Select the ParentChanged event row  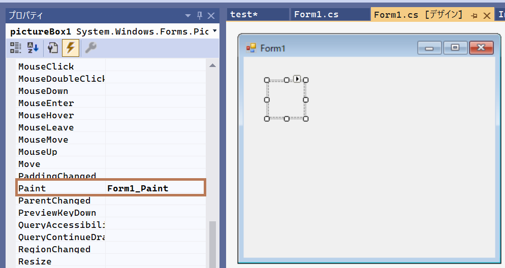(110, 200)
